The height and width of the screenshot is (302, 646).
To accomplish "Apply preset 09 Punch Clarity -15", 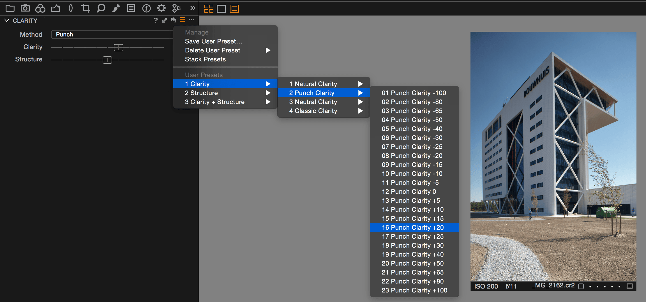I will click(414, 165).
